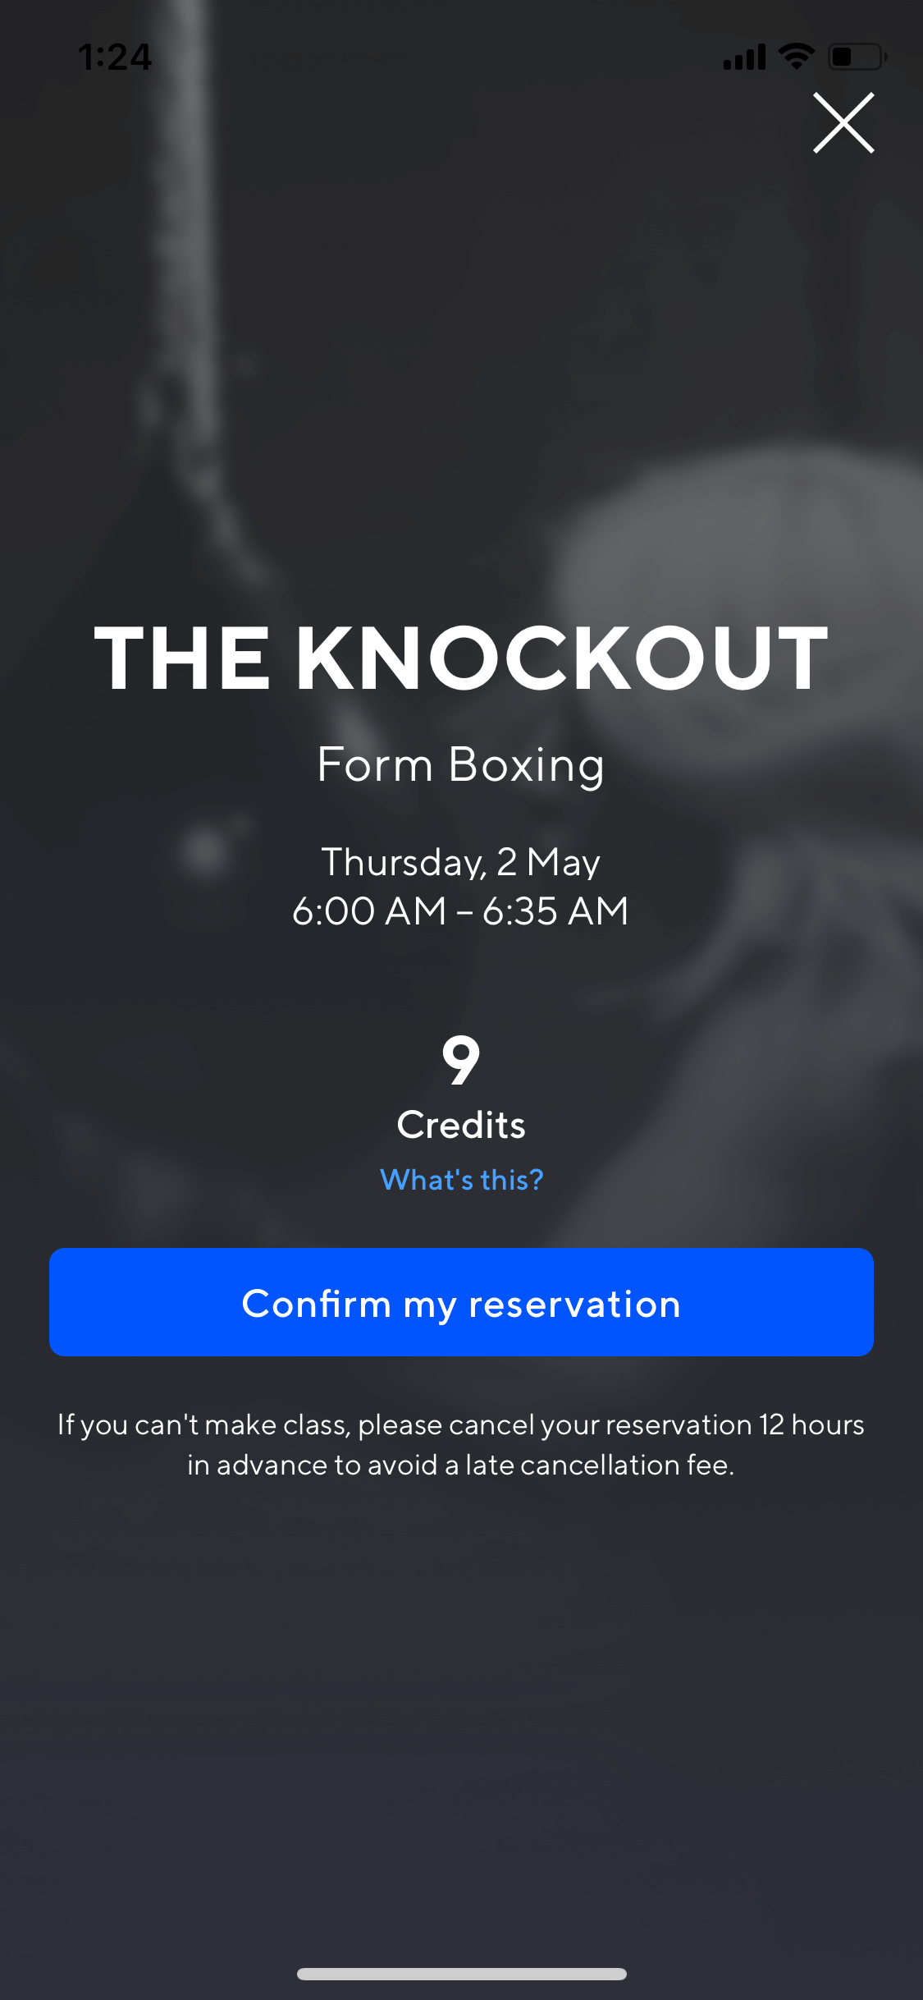Screen dimensions: 923x2000
Task: Tap the 6:35 AM end time
Action: pyautogui.click(x=555, y=911)
